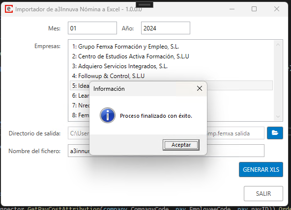Viewport: 291px width, 210px height.
Task: Click the 'Nombre del fichero:' label
Action: pyautogui.click(x=34, y=151)
